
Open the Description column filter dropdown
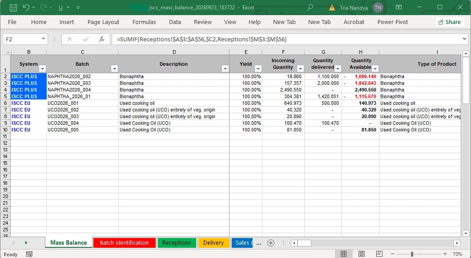click(x=225, y=69)
